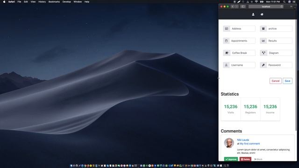
Task: Focus the Results input field
Action: [279, 41]
